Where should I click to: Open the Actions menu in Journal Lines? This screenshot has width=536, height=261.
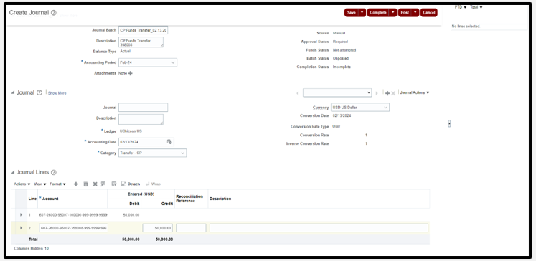[22, 184]
